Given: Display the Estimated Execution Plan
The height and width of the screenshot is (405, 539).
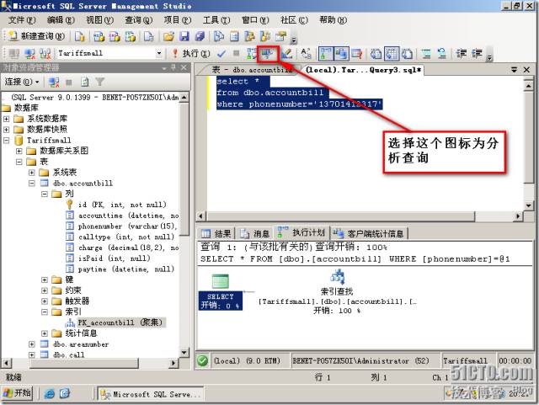Looking at the screenshot, I should click(251, 54).
